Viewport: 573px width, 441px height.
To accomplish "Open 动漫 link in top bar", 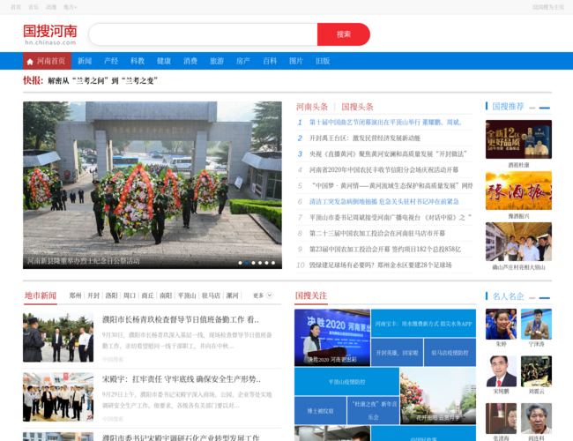I will point(51,7).
